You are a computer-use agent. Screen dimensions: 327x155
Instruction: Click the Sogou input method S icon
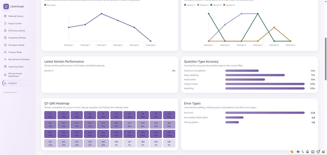click(292, 152)
